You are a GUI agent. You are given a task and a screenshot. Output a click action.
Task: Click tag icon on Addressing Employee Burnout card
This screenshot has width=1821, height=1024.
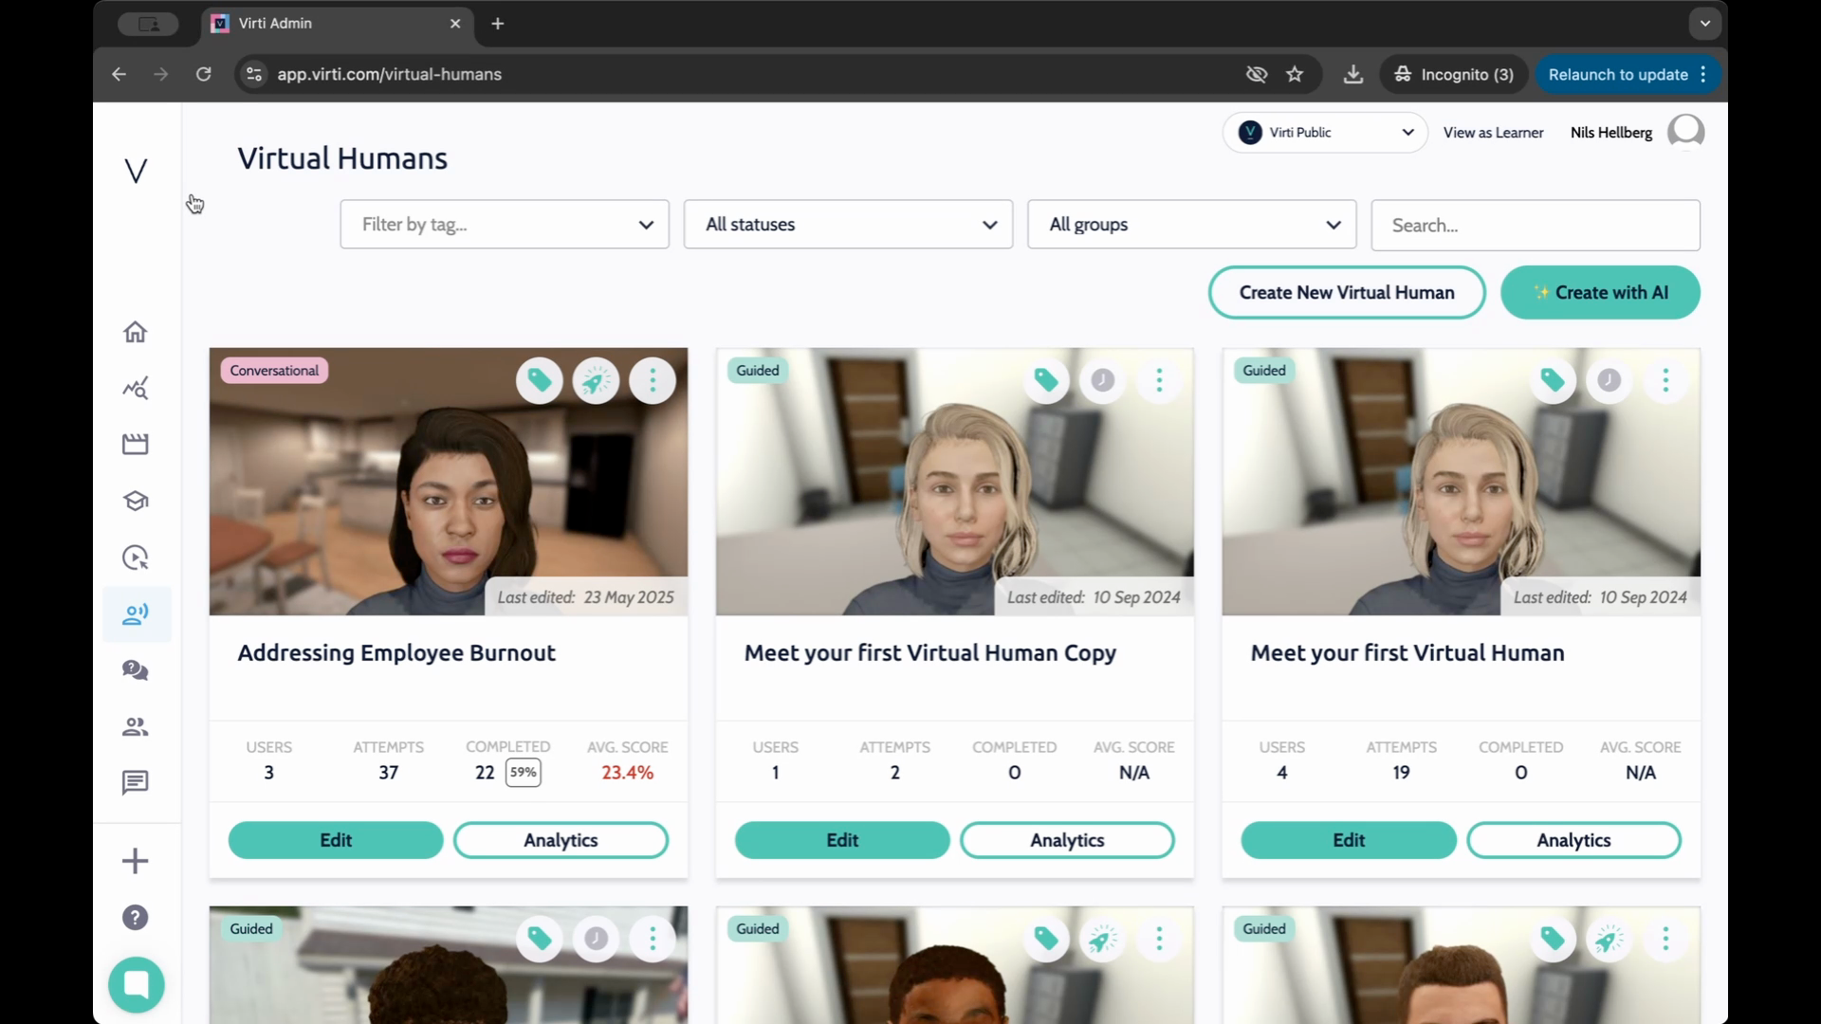click(540, 381)
